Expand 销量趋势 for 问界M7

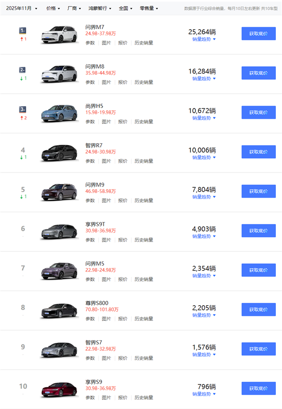click(x=201, y=39)
